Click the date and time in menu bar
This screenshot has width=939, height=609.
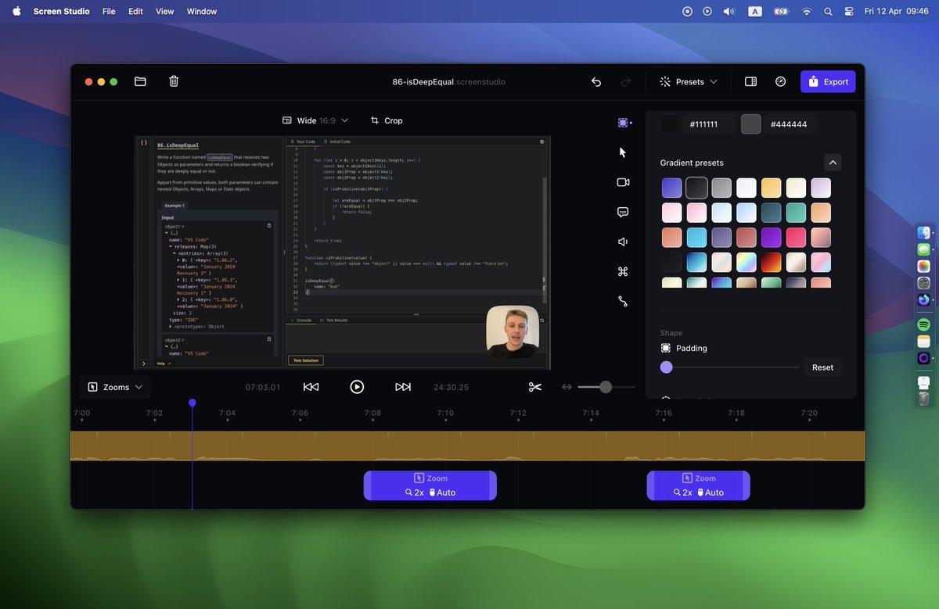[x=896, y=12]
